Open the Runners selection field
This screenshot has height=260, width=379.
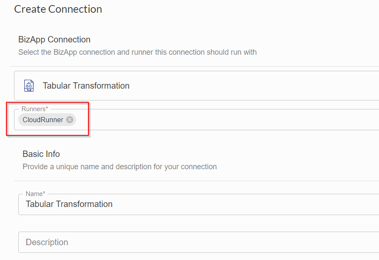[x=196, y=120]
